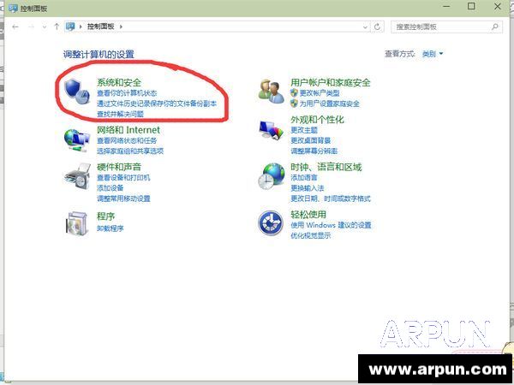This screenshot has width=514, height=385.
Task: Click 调整屏幕分辨率 link
Action: pos(314,151)
